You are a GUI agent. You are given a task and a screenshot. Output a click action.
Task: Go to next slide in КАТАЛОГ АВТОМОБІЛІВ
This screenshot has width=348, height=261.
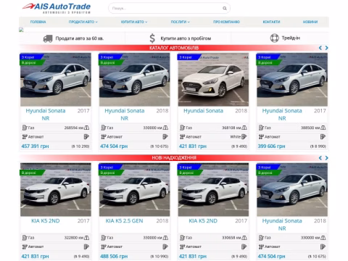pyautogui.click(x=326, y=48)
